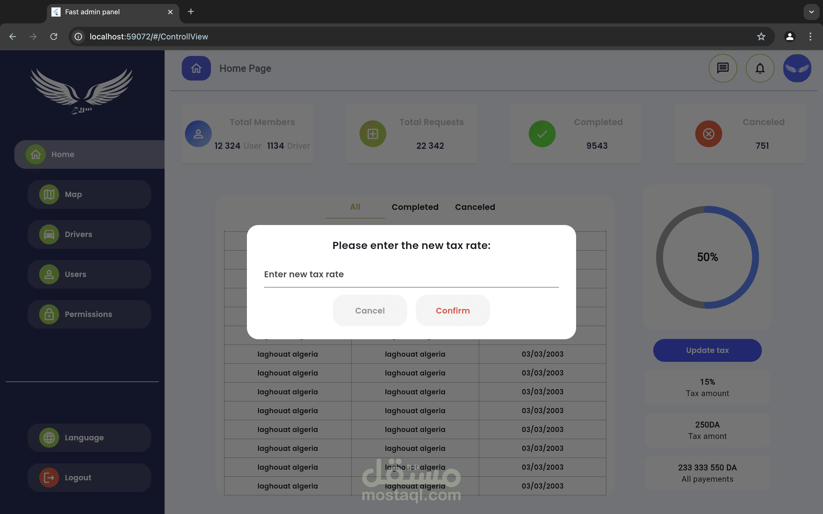The height and width of the screenshot is (514, 823).
Task: Open Map from the sidebar
Action: (89, 194)
